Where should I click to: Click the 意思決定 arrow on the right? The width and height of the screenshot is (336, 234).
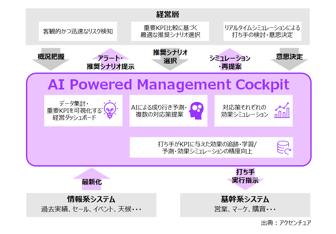[x=290, y=59]
